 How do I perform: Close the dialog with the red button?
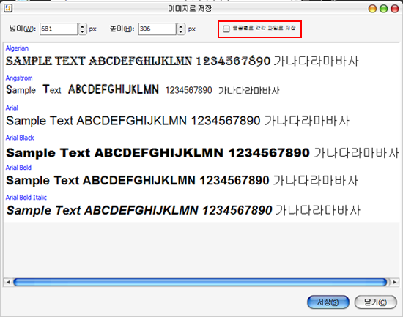click(395, 9)
